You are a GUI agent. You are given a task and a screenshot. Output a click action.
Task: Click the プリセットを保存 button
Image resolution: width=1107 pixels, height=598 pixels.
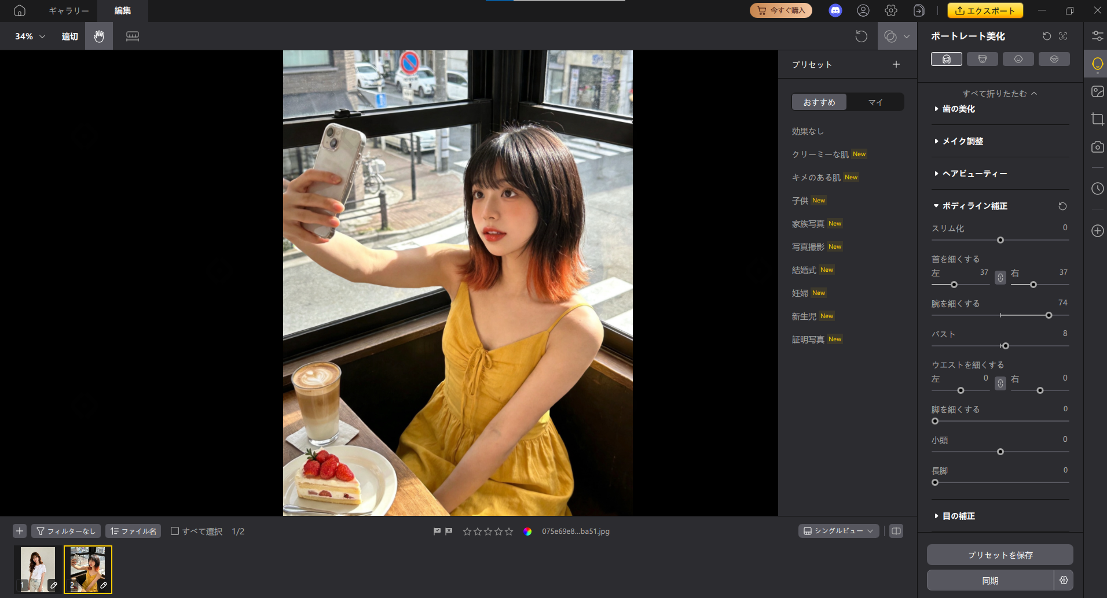(999, 554)
